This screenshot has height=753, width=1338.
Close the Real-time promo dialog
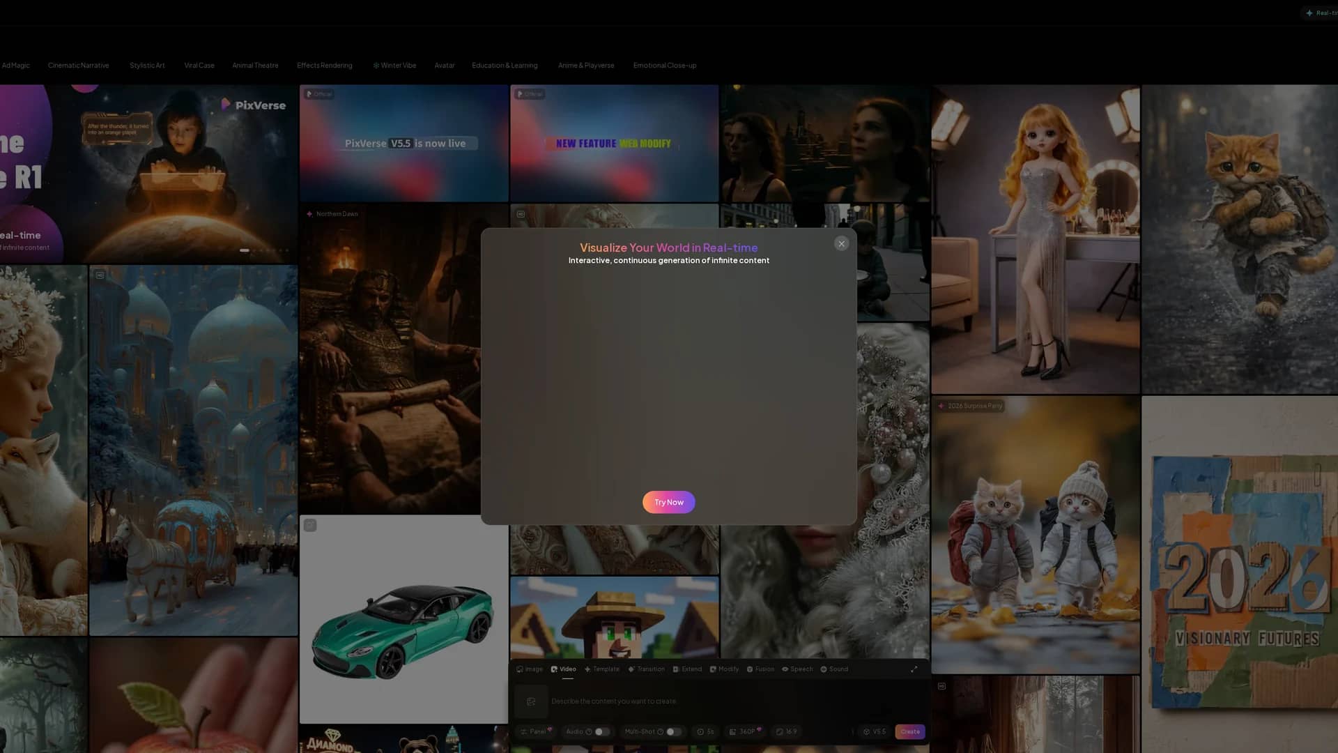click(841, 243)
